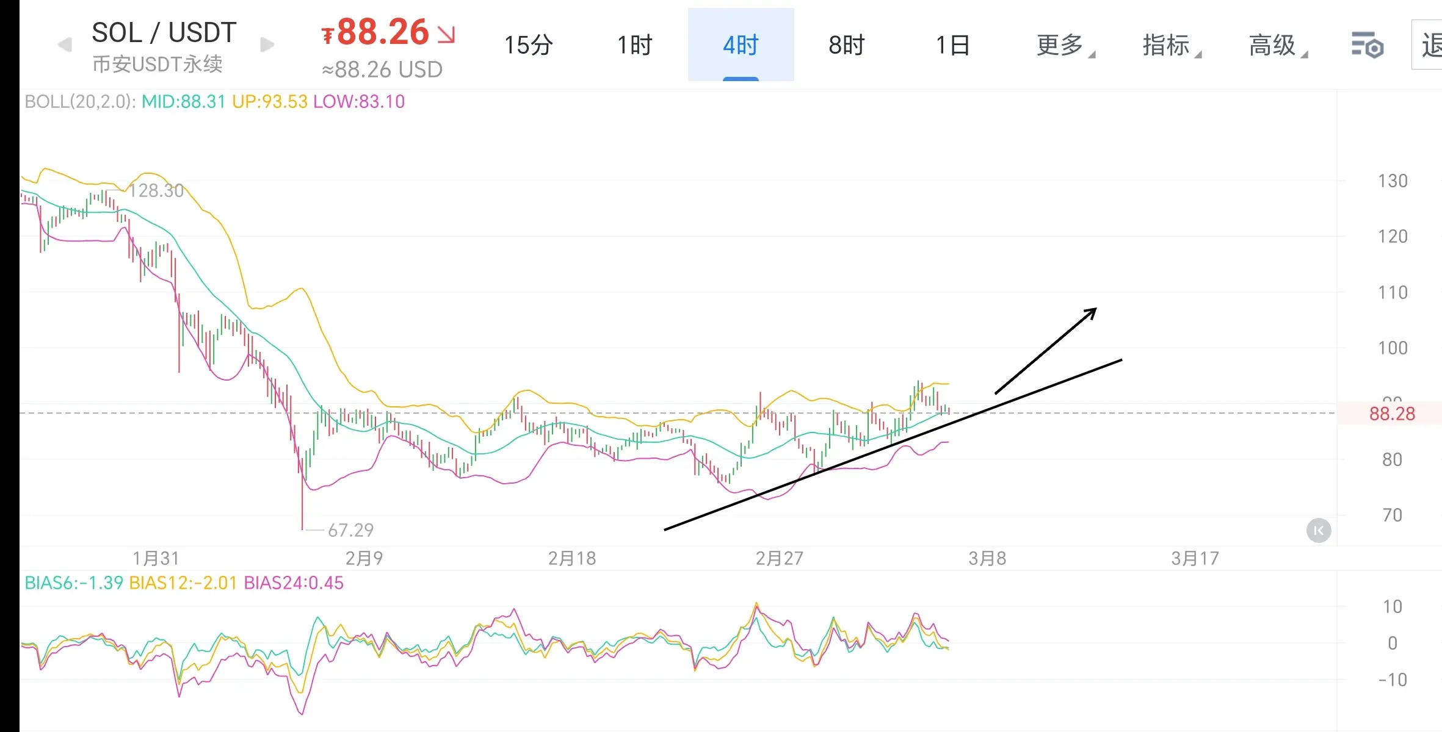
Task: Select the 15分 timeframe
Action: tap(528, 45)
